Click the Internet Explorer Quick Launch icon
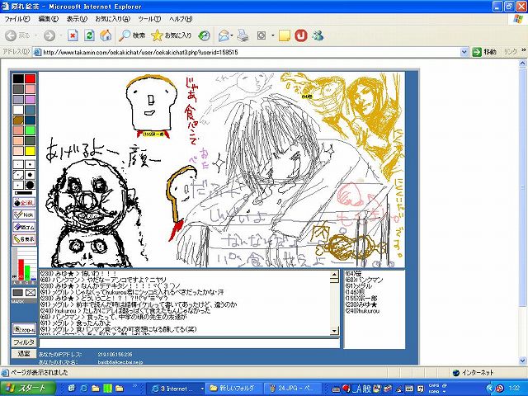The width and height of the screenshot is (528, 396). (x=84, y=389)
